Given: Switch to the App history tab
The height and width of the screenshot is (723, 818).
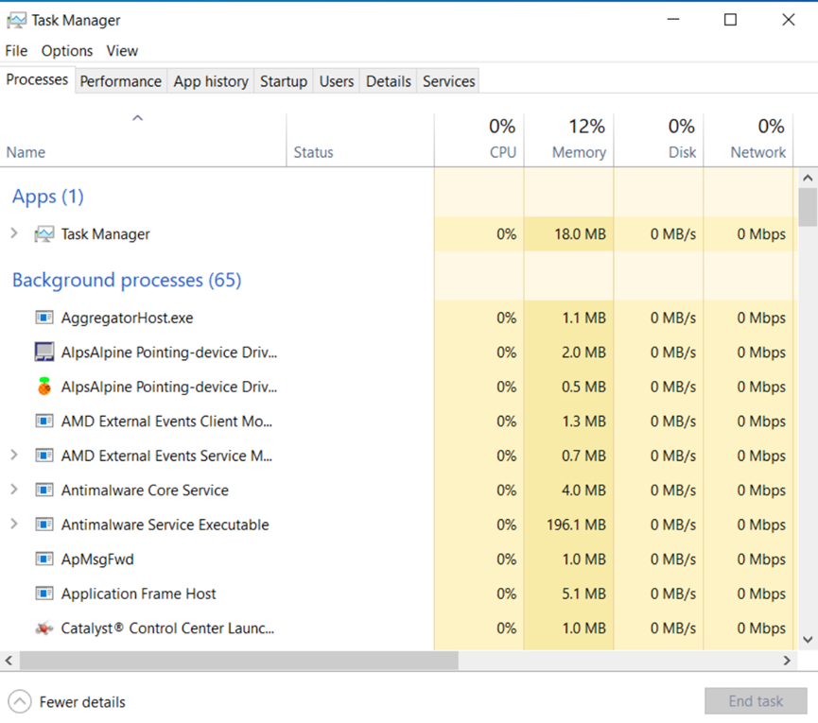Looking at the screenshot, I should point(211,81).
